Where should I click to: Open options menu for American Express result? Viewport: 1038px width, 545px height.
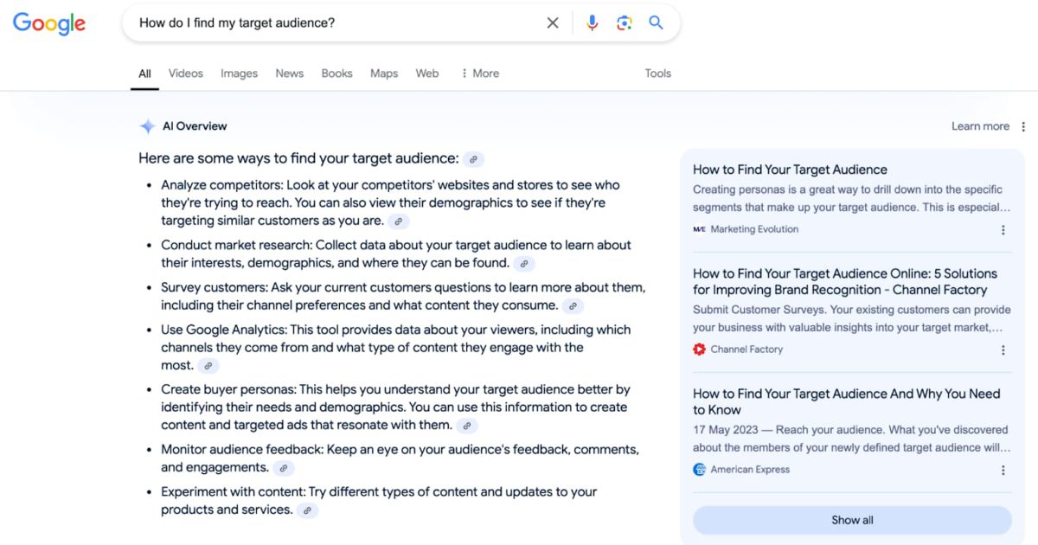(1003, 471)
